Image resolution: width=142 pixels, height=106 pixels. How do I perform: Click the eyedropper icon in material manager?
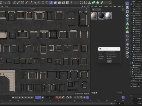tap(100, 10)
